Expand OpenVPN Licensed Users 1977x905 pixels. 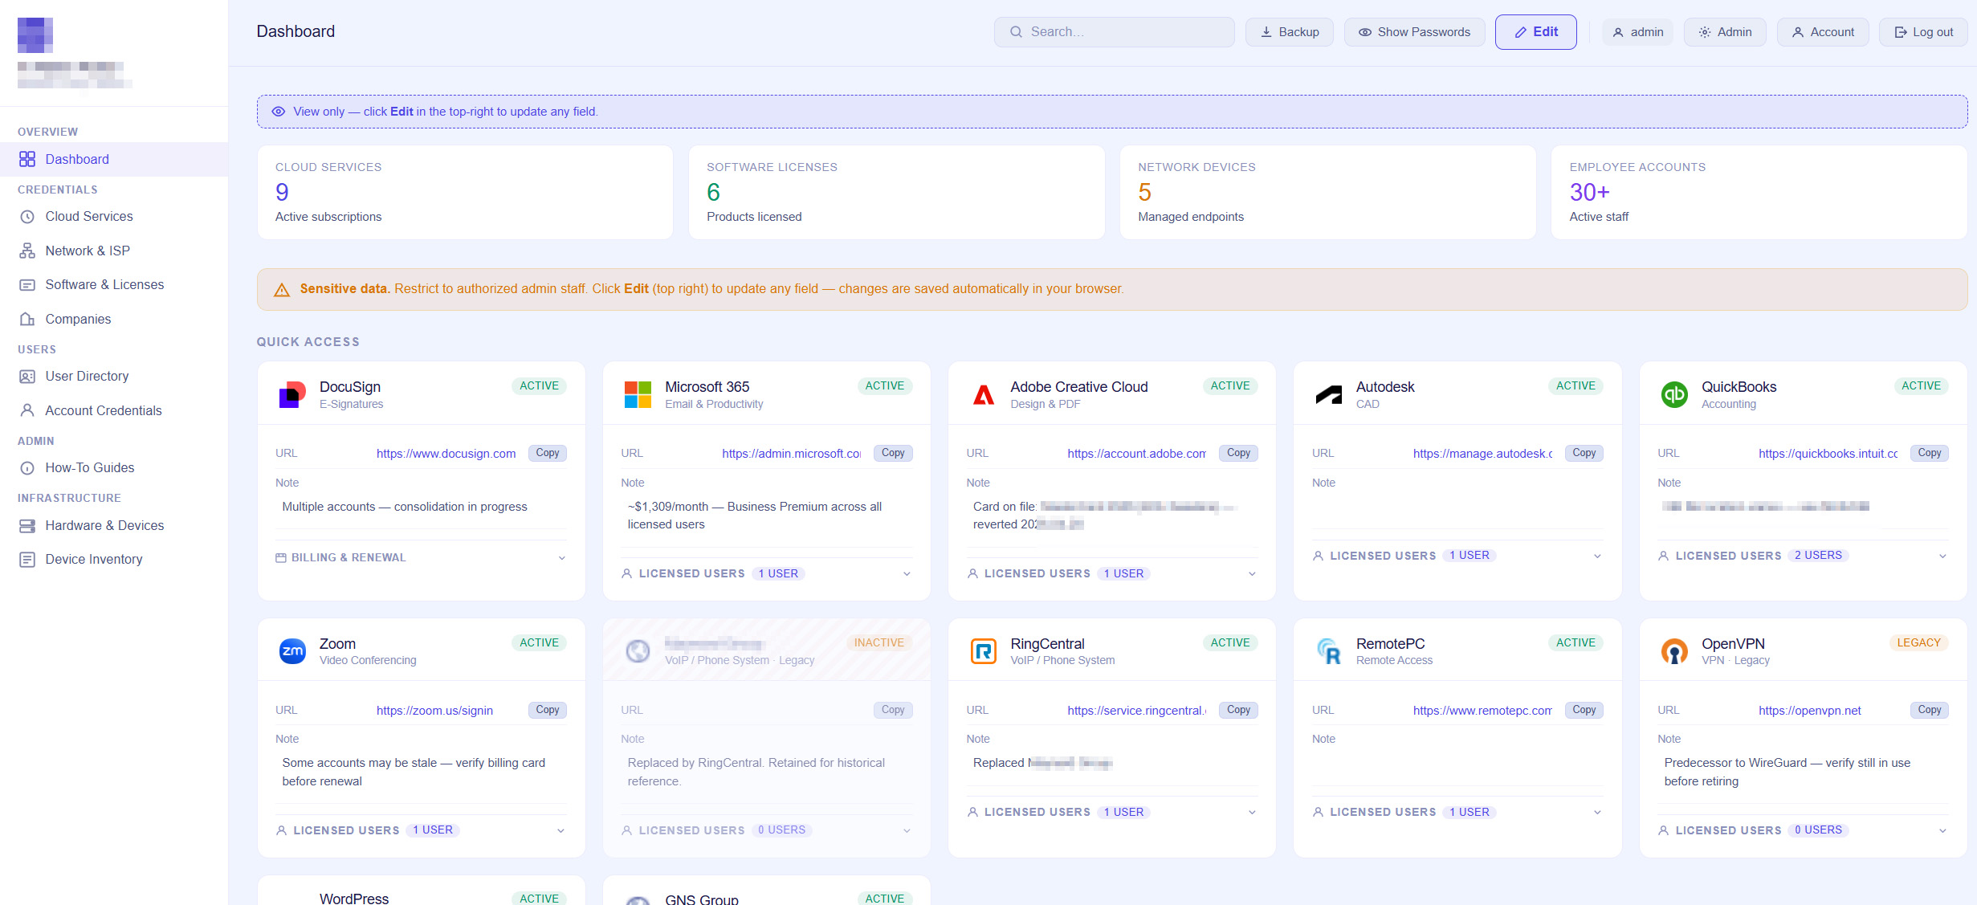1803,830
